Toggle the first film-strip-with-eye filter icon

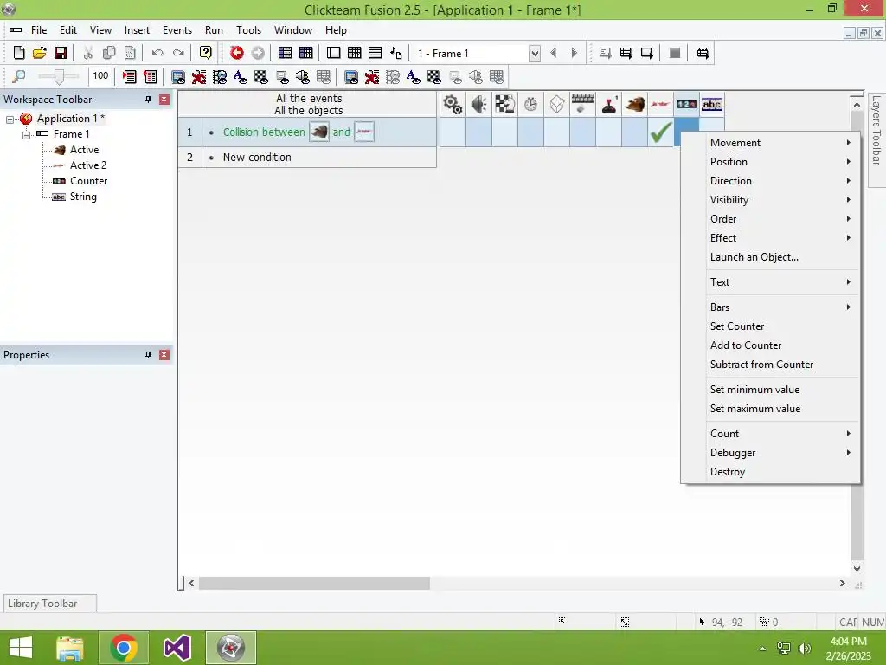pyautogui.click(x=220, y=77)
